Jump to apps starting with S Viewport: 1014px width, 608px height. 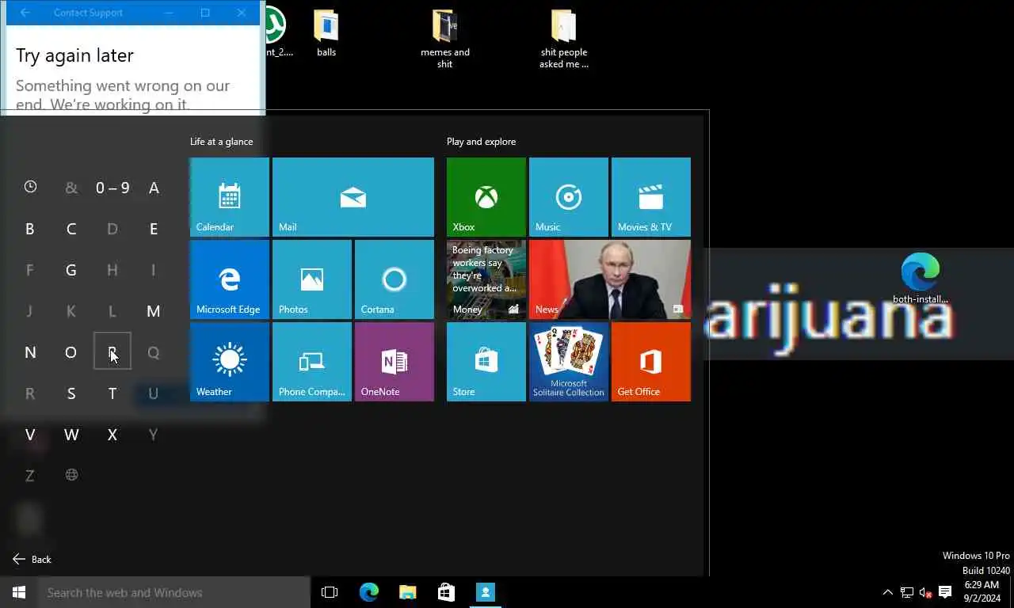click(x=71, y=393)
